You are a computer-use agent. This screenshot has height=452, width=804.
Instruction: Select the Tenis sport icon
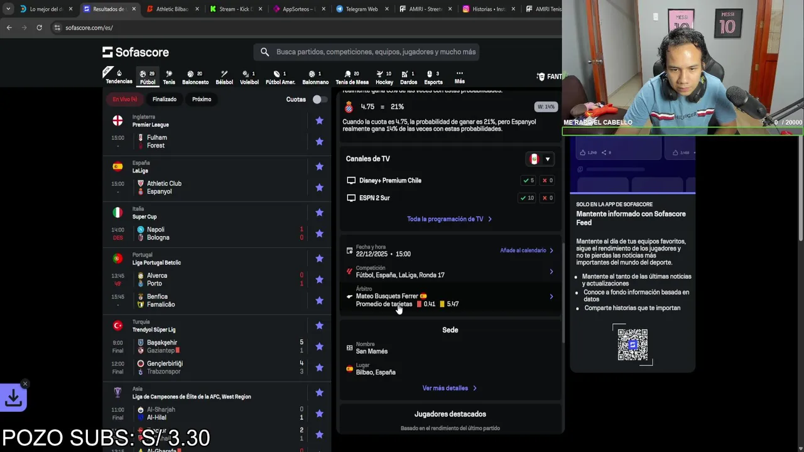tap(169, 77)
